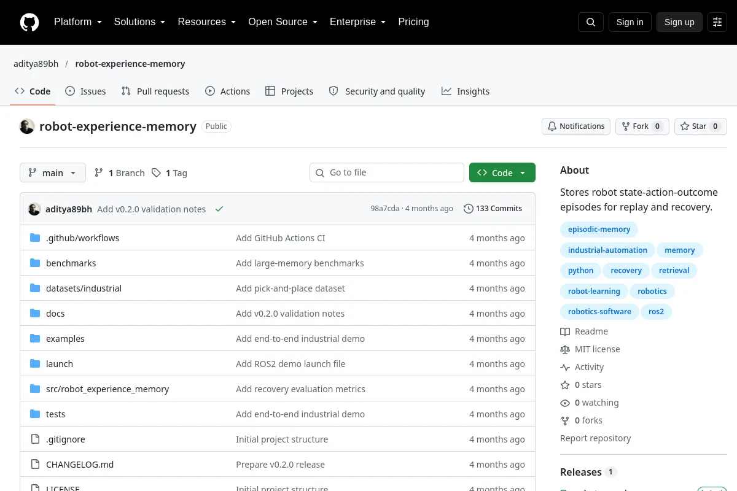Click the src/robot_experience_memory folder icon
The width and height of the screenshot is (737, 491).
tap(35, 389)
